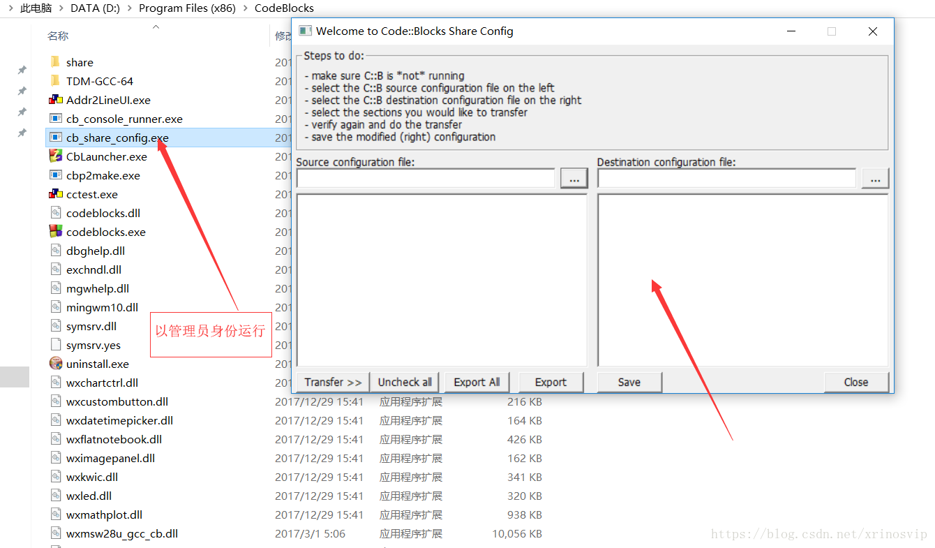Click 此电脑 in the address breadcrumb
The width and height of the screenshot is (935, 548).
click(x=36, y=8)
